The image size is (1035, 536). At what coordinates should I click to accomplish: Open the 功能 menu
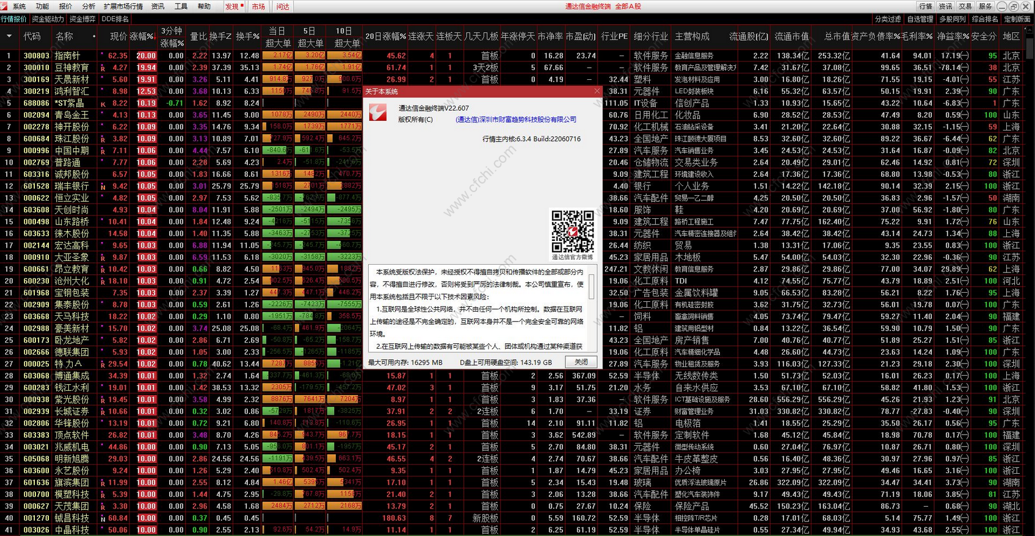(x=42, y=6)
